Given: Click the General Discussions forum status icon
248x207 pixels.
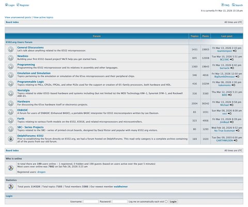Looking at the screenshot, I should [x=11, y=49].
